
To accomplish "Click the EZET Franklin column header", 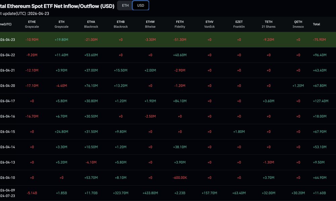I will 239,24.
